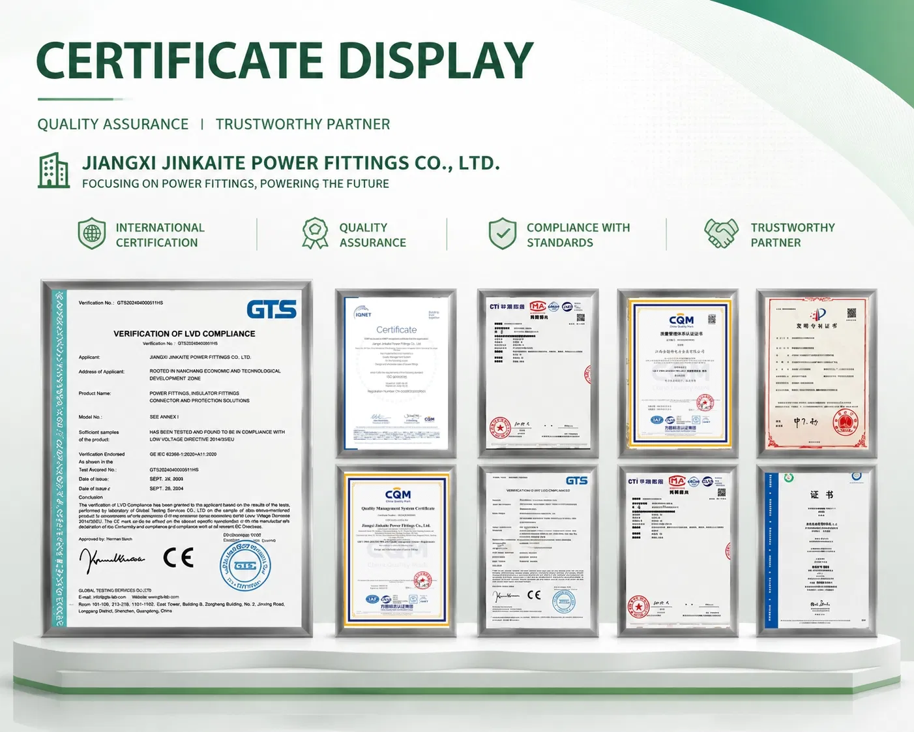
Task: Click the signature on the LVD certificate
Action: pos(112,559)
